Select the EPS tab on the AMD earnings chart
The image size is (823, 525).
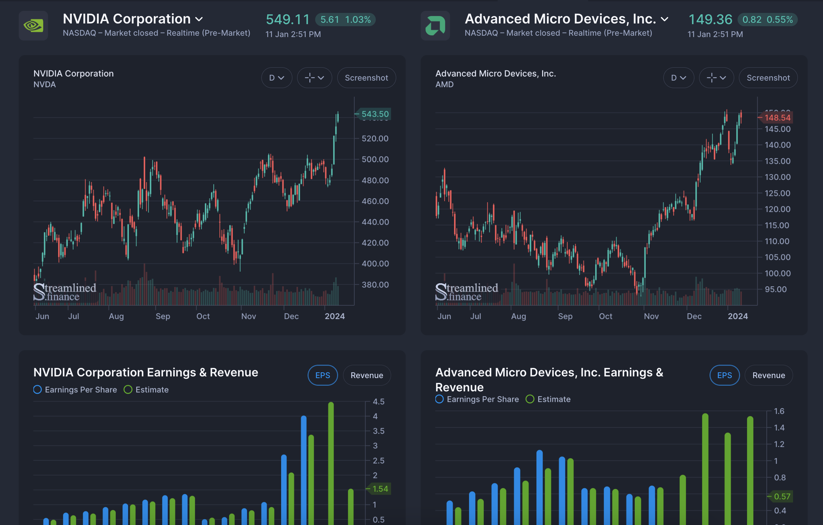[724, 375]
